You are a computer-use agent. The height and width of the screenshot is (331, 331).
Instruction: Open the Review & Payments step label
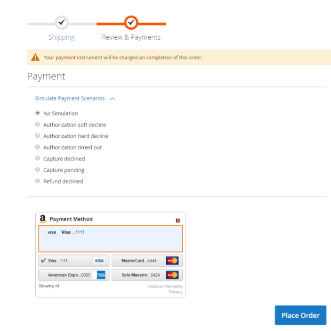coord(131,37)
